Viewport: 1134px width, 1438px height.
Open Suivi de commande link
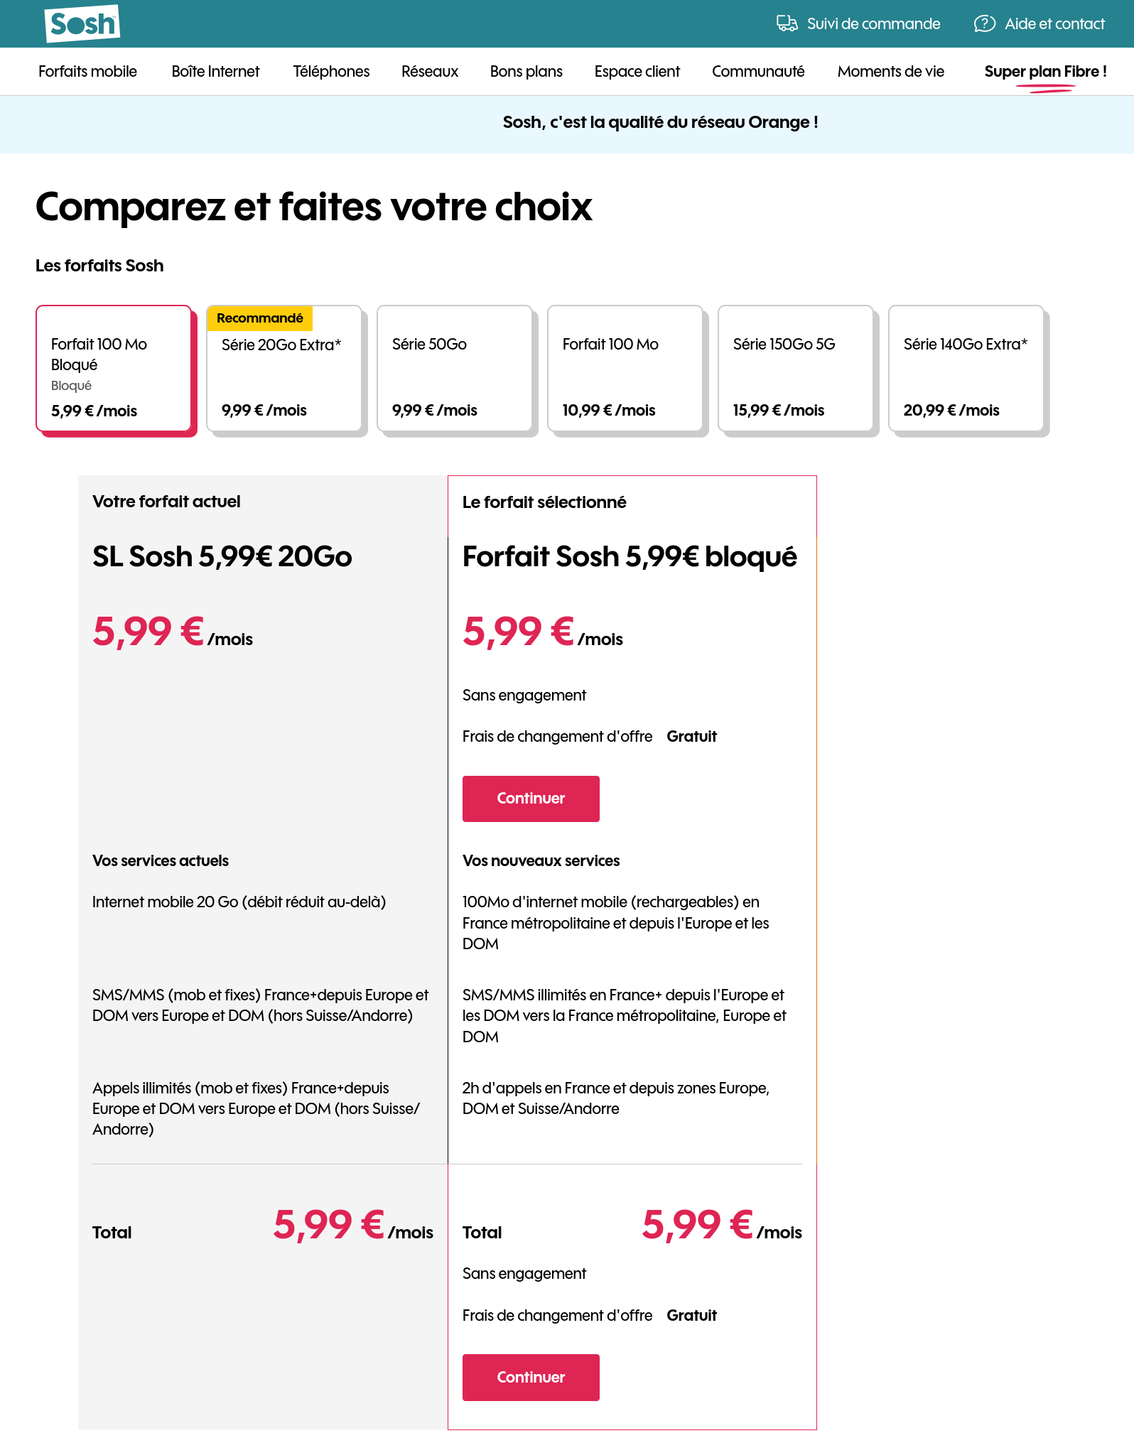[873, 24]
